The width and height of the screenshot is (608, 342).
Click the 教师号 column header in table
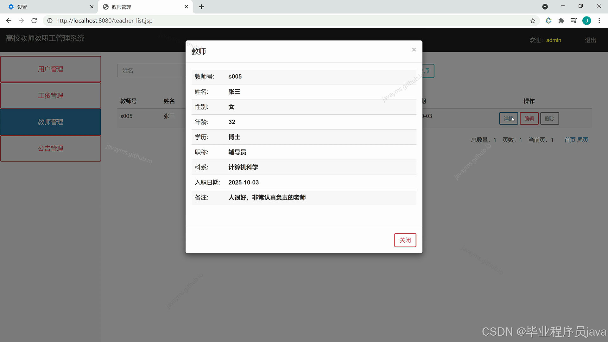pos(129,101)
